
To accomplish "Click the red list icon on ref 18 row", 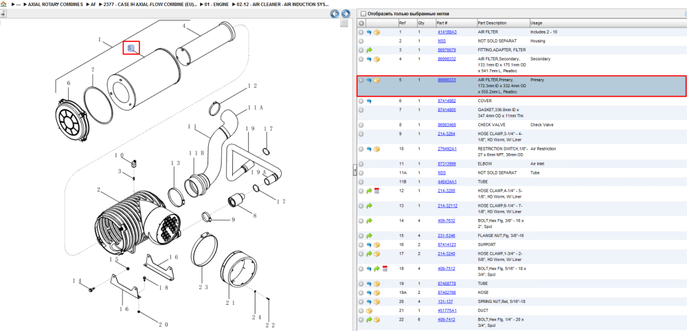I will point(385,269).
